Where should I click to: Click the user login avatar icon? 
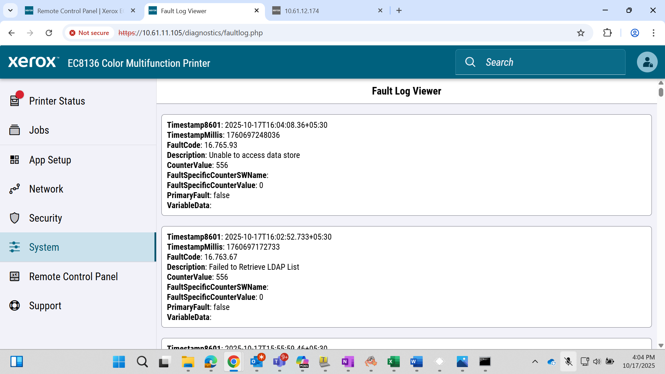[x=647, y=62]
